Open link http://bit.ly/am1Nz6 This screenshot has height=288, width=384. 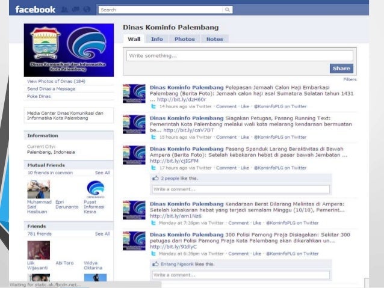[176, 216]
